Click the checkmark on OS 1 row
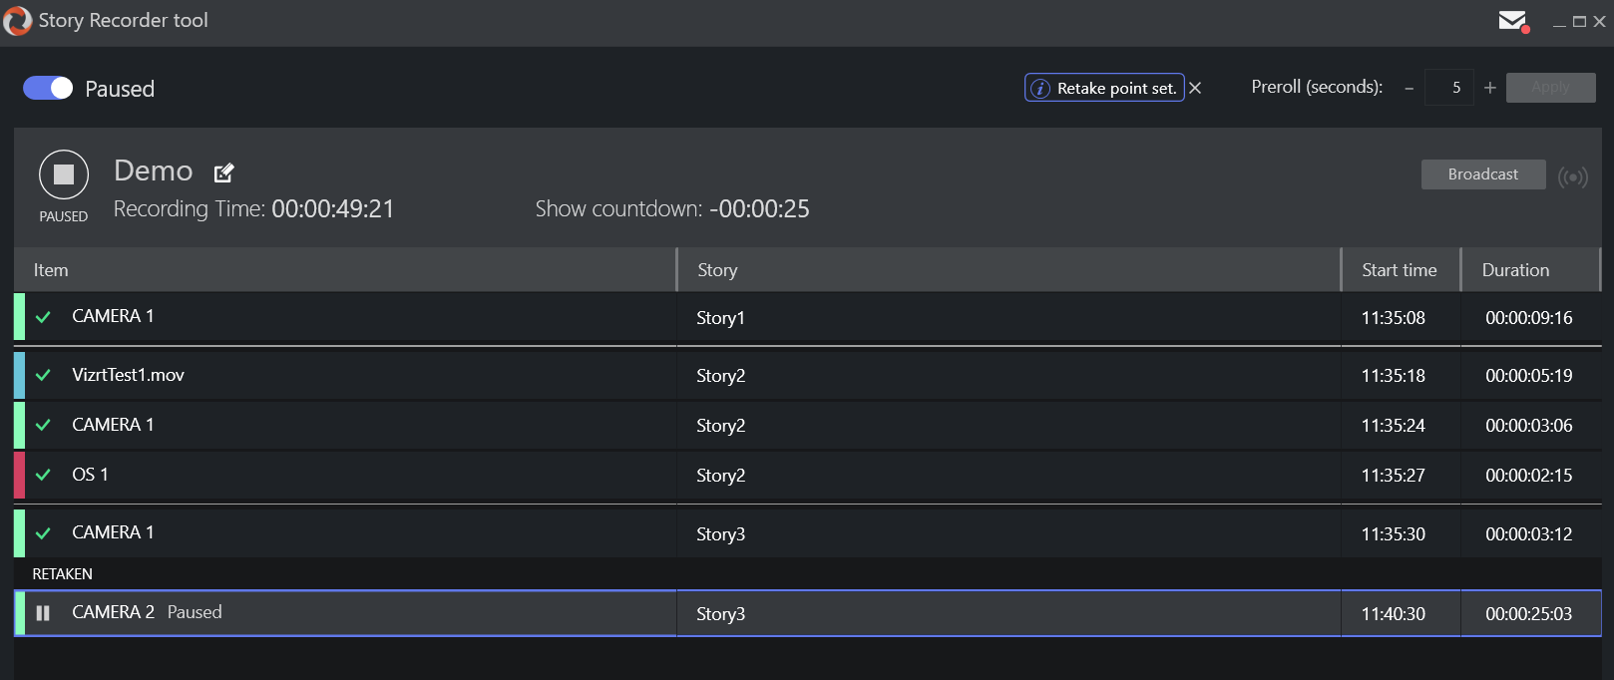This screenshot has height=680, width=1614. point(43,476)
